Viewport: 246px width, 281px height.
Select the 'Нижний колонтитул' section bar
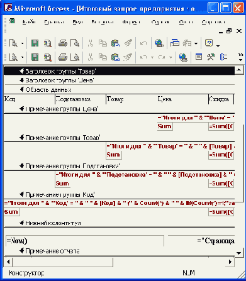point(119,223)
